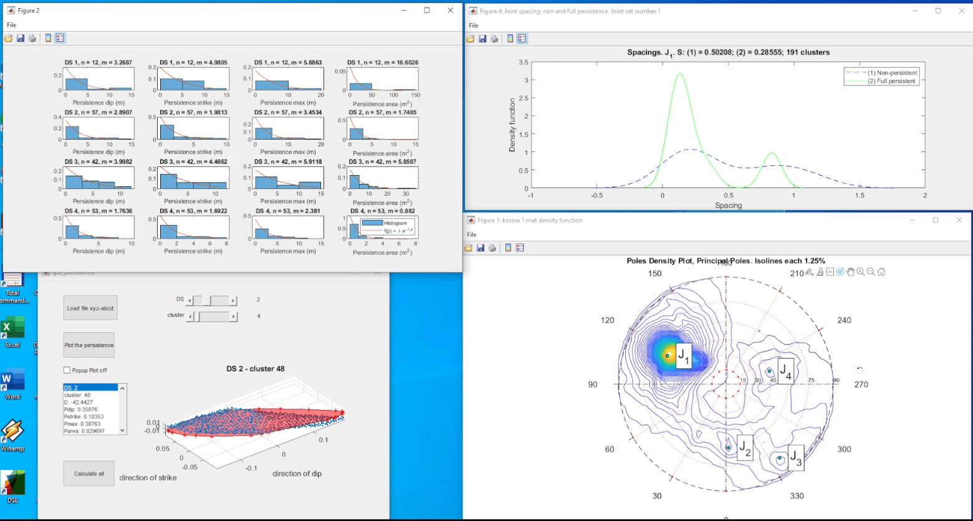973x521 pixels.
Task: Select the Pan hand tool on the poles plot
Action: 850,272
